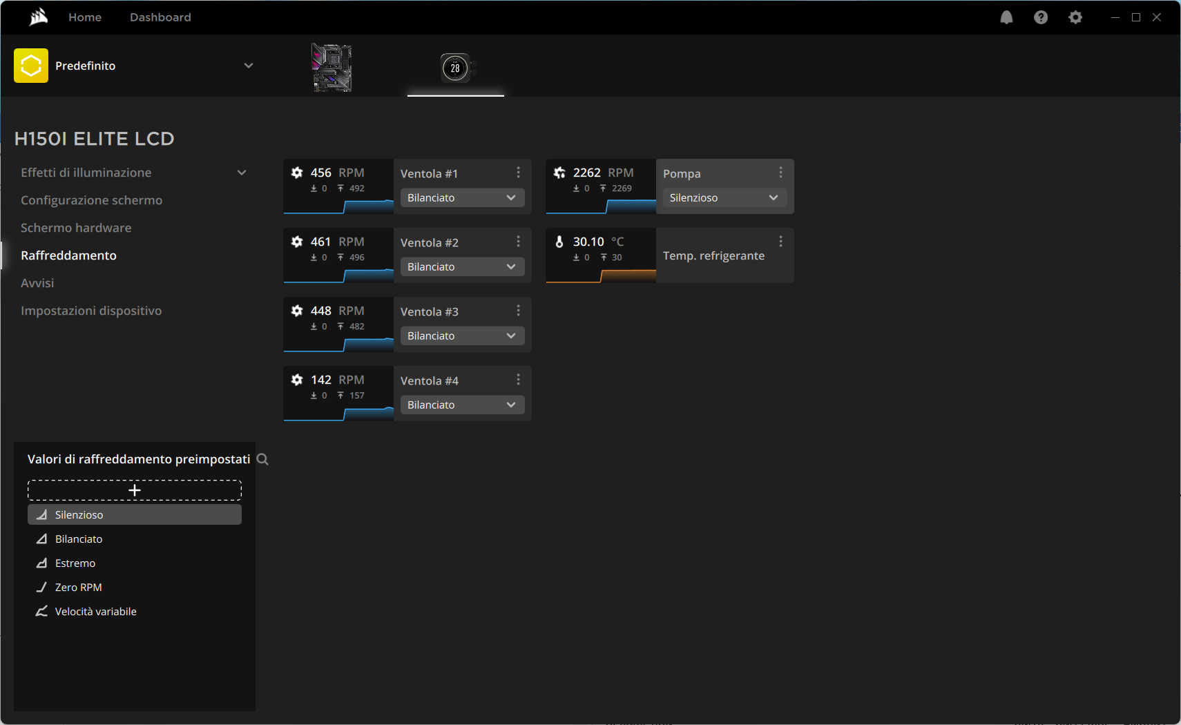Select Estremo cooling preset

click(135, 563)
